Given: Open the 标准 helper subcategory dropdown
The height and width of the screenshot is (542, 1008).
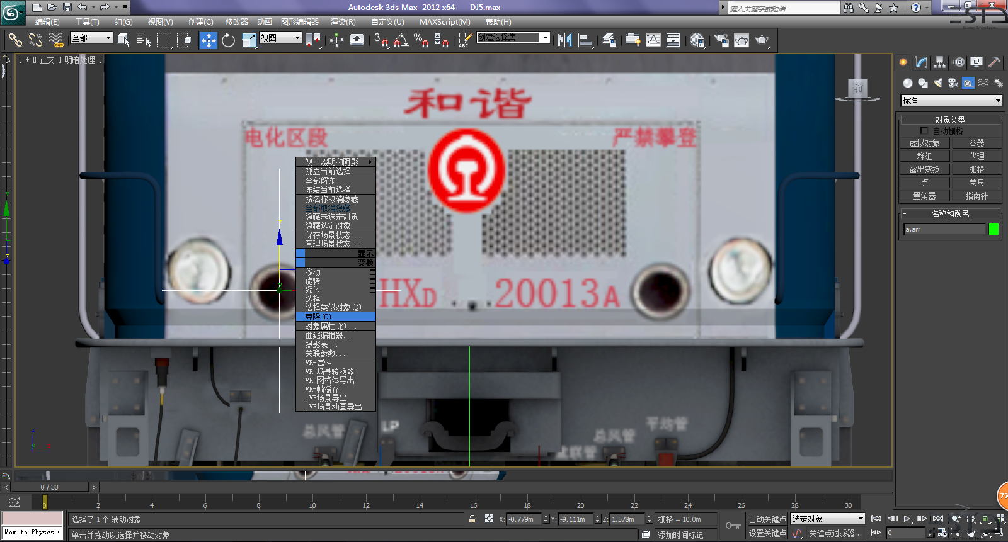Looking at the screenshot, I should 951,101.
